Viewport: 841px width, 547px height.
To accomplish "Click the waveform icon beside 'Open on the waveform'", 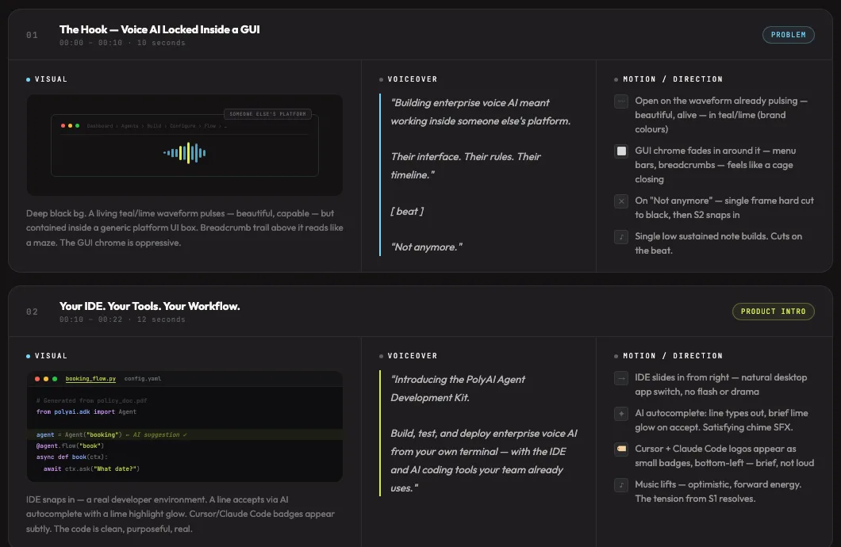I will (621, 101).
